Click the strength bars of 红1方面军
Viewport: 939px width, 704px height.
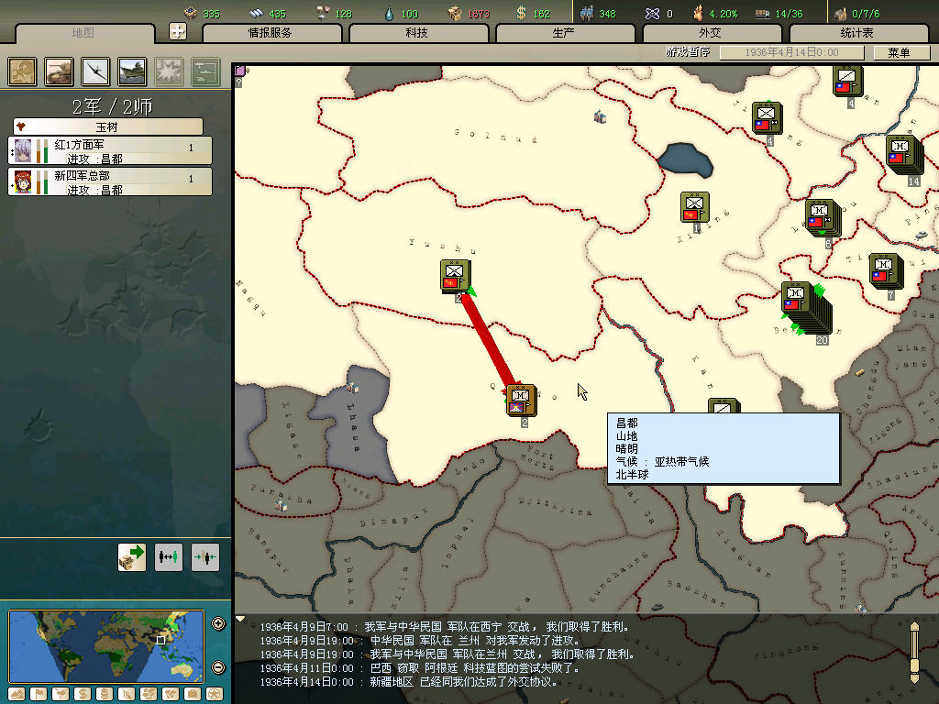coord(42,151)
